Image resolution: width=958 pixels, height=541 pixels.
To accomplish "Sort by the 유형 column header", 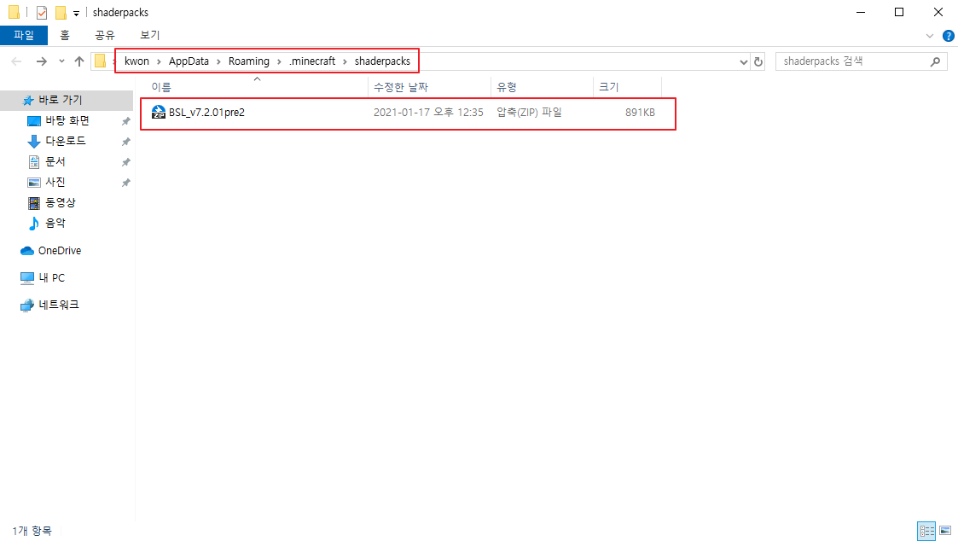I will [x=507, y=87].
